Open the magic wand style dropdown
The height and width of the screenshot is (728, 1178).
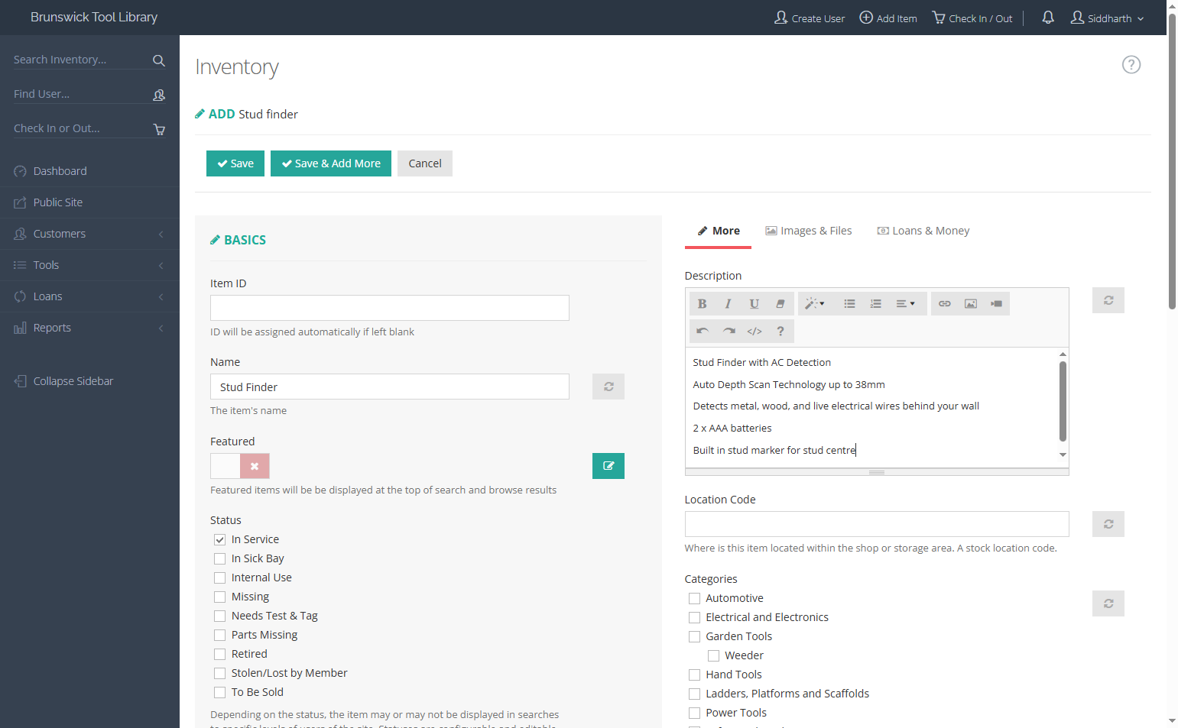tap(815, 304)
